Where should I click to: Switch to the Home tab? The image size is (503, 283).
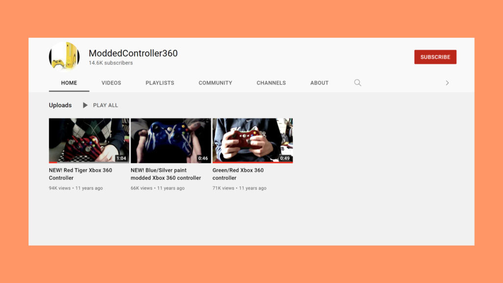coord(69,83)
